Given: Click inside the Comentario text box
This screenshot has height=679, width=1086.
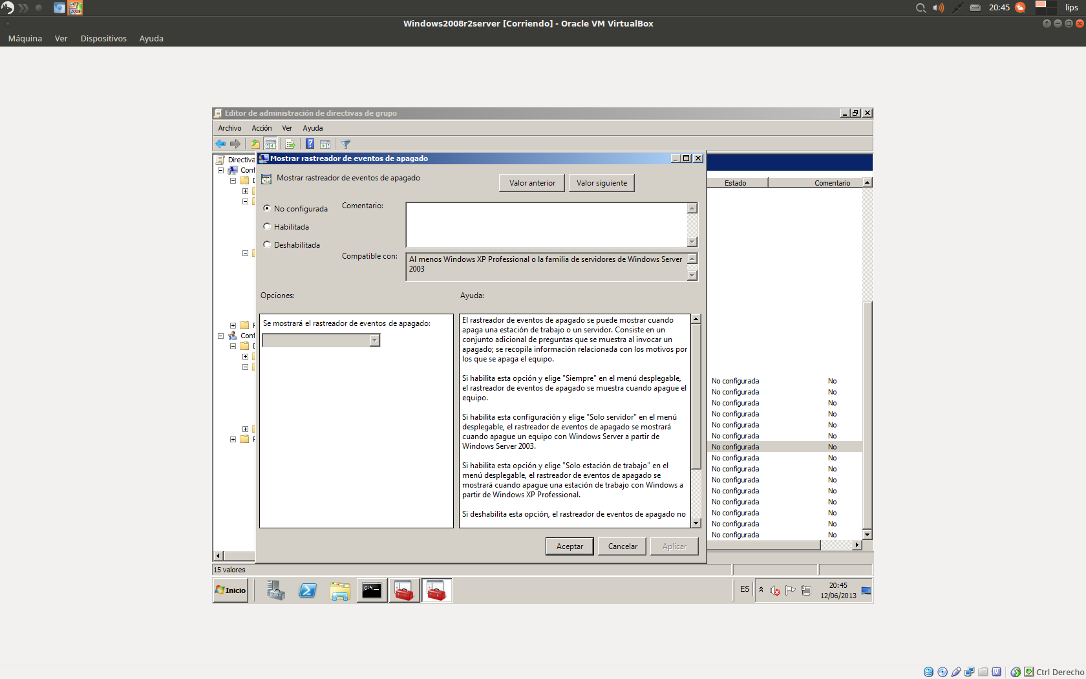Looking at the screenshot, I should [546, 224].
